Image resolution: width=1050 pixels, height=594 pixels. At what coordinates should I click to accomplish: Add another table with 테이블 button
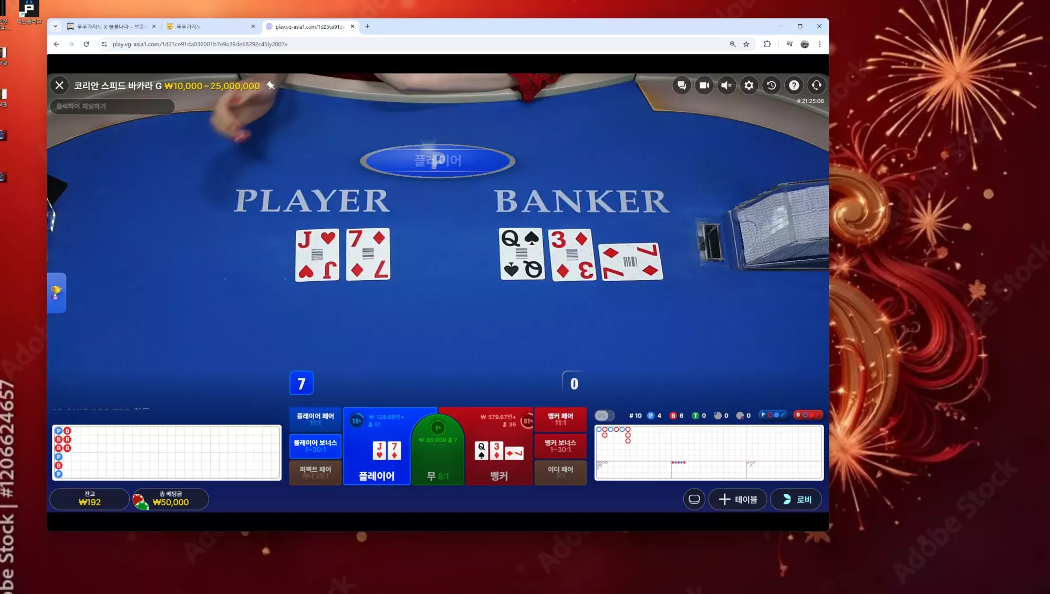click(x=737, y=499)
